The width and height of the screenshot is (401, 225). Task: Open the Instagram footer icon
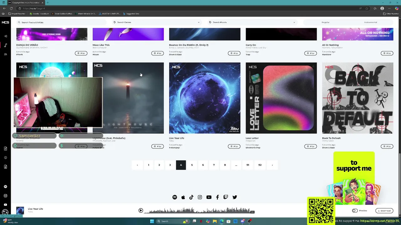(200, 197)
